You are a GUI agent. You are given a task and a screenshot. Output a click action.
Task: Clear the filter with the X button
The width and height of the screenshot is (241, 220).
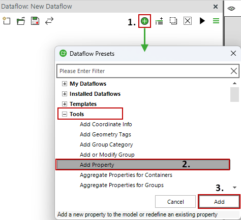tap(234, 71)
